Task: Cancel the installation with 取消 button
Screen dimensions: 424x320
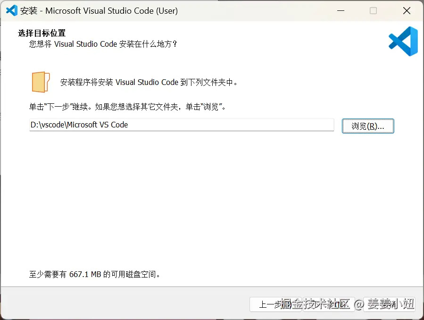Action: tap(390, 304)
